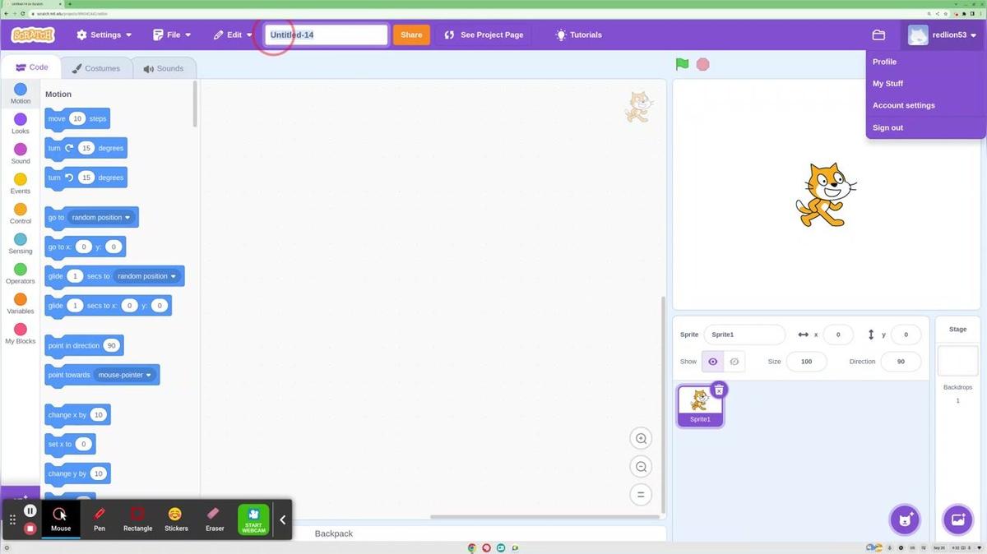
Task: Click the green flag to run project
Action: click(x=682, y=64)
